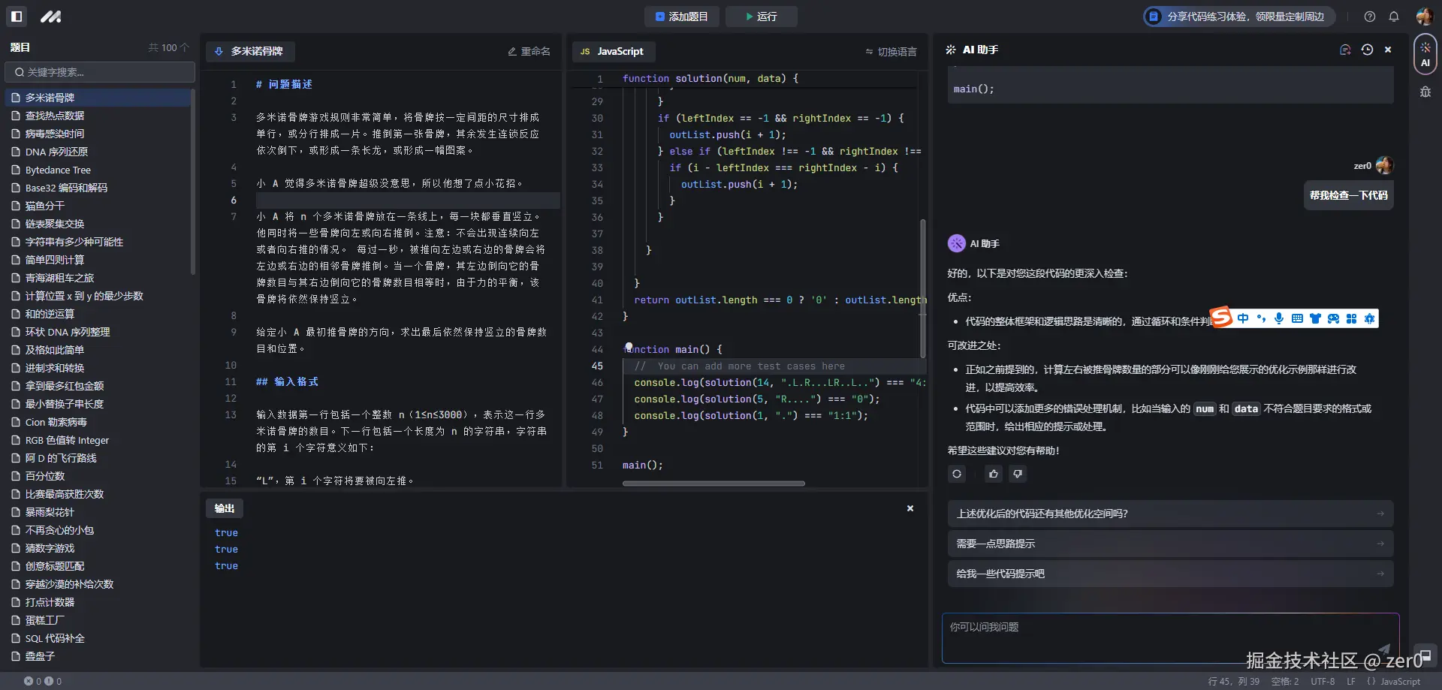Select the microphone icon on Sogou input bar

1279,318
